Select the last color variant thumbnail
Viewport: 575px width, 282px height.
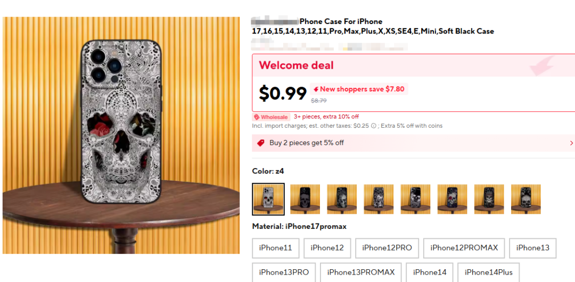coord(526,199)
